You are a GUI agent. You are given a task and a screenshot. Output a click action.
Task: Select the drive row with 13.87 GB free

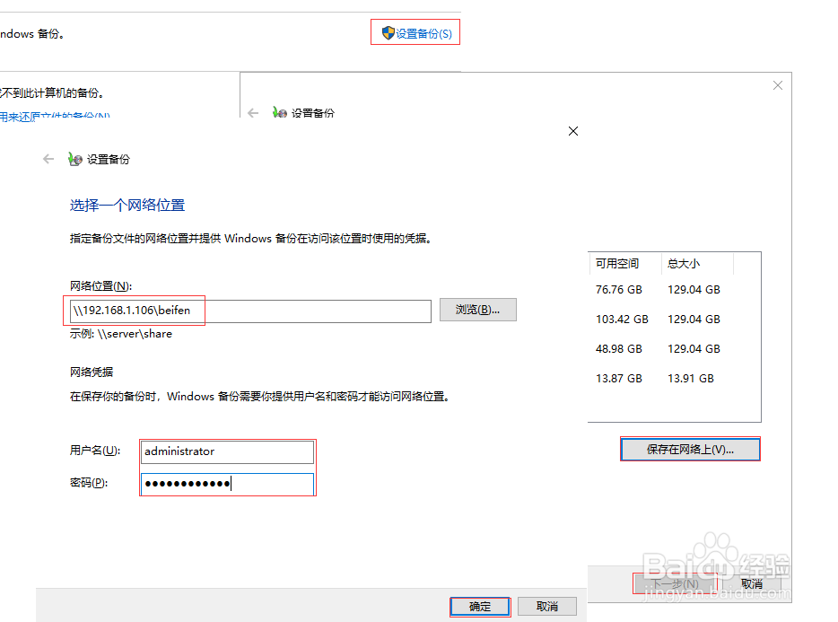pyautogui.click(x=674, y=379)
